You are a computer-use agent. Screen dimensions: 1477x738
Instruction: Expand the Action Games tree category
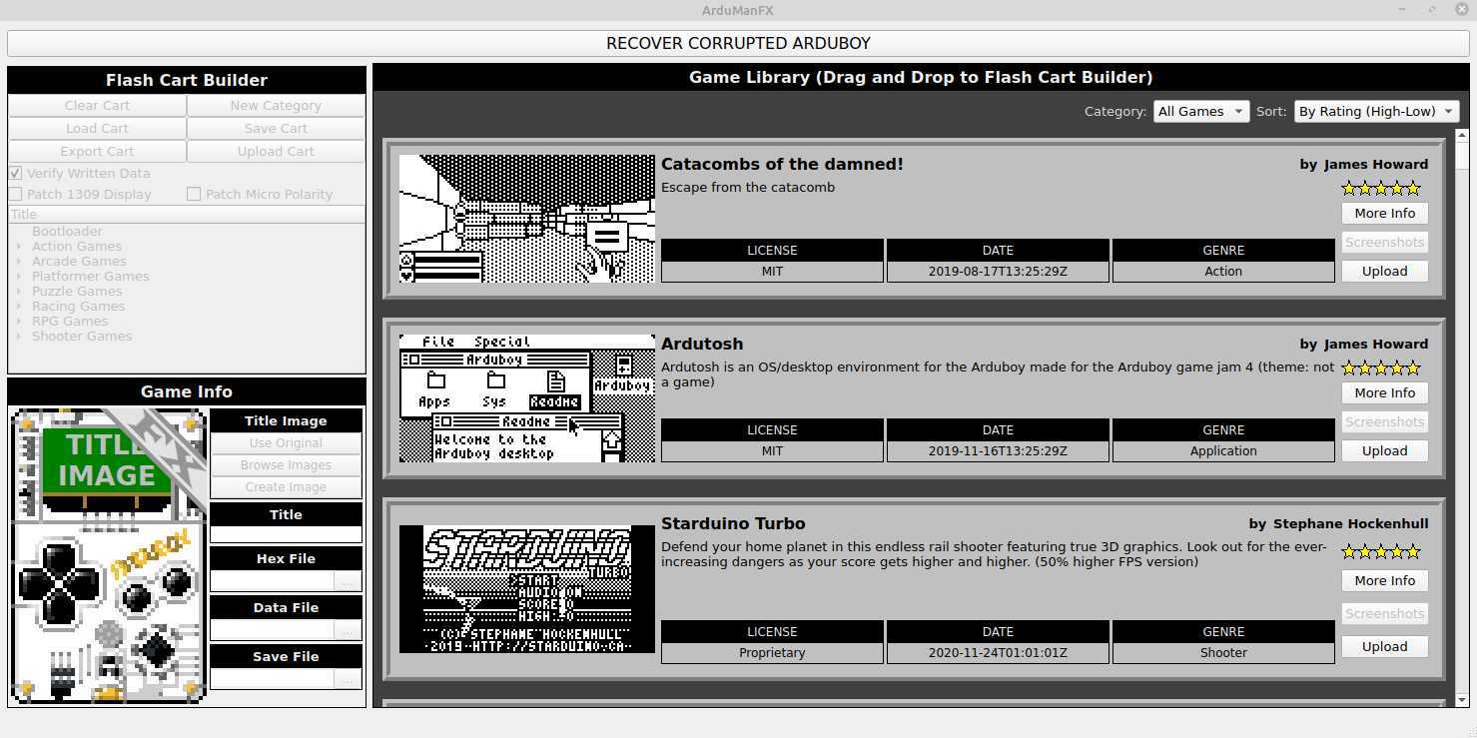19,247
